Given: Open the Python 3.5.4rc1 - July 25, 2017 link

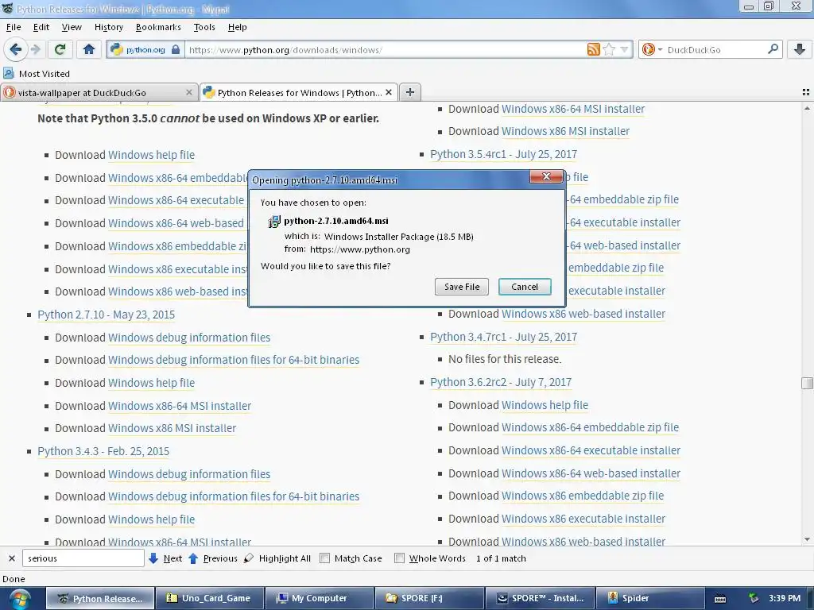Looking at the screenshot, I should tap(503, 155).
